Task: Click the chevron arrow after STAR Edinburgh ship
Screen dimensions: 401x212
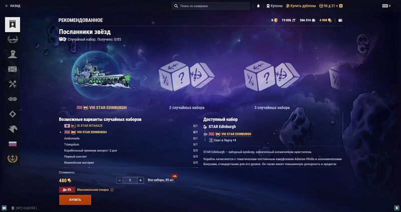Action: pos(145,78)
